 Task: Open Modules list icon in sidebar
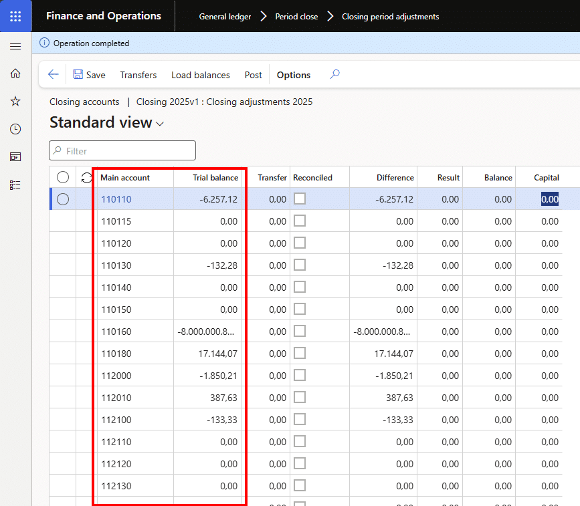coord(15,184)
